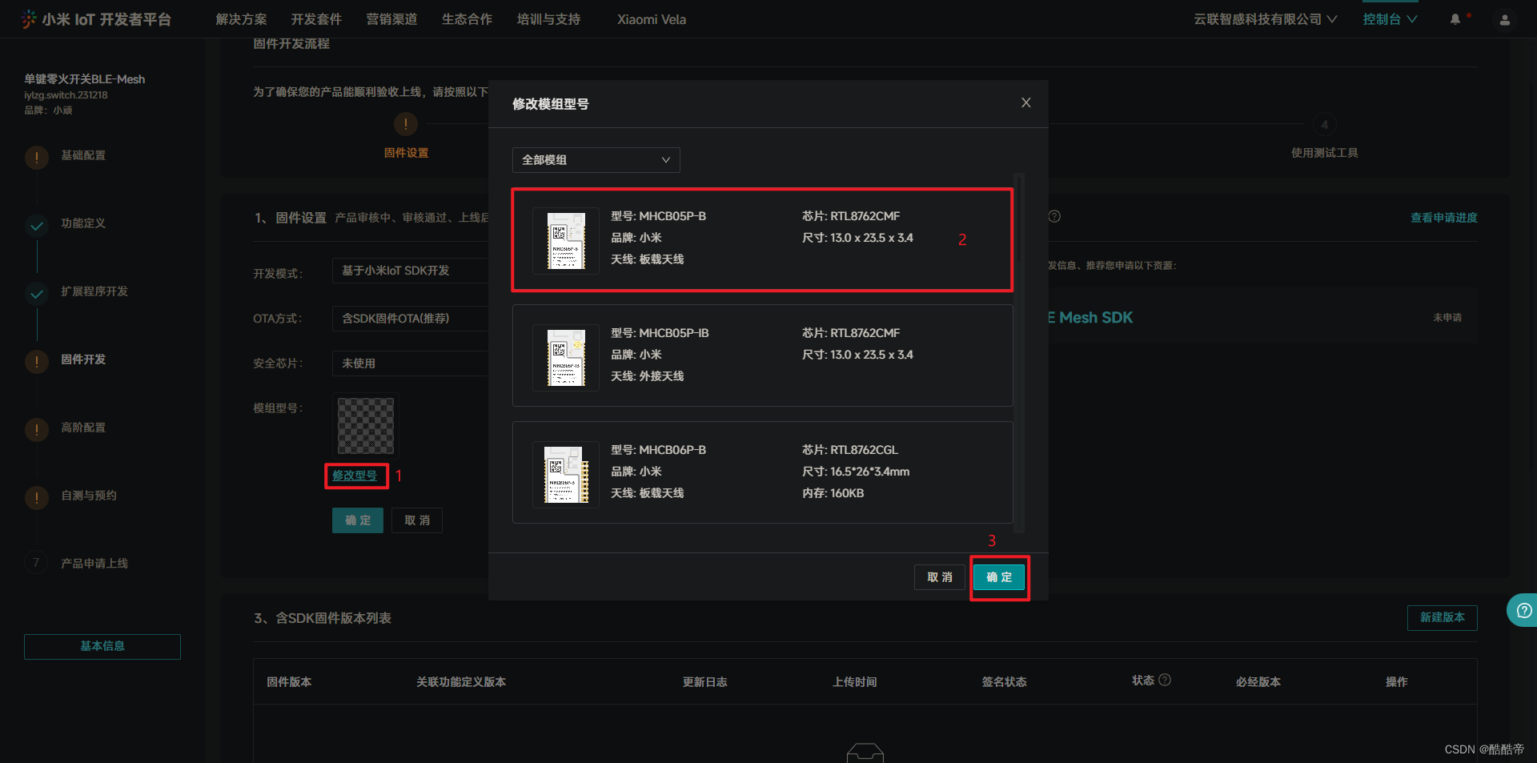Screen dimensions: 1537x763
Task: Cancel the module dialog with 取消
Action: [x=940, y=577]
